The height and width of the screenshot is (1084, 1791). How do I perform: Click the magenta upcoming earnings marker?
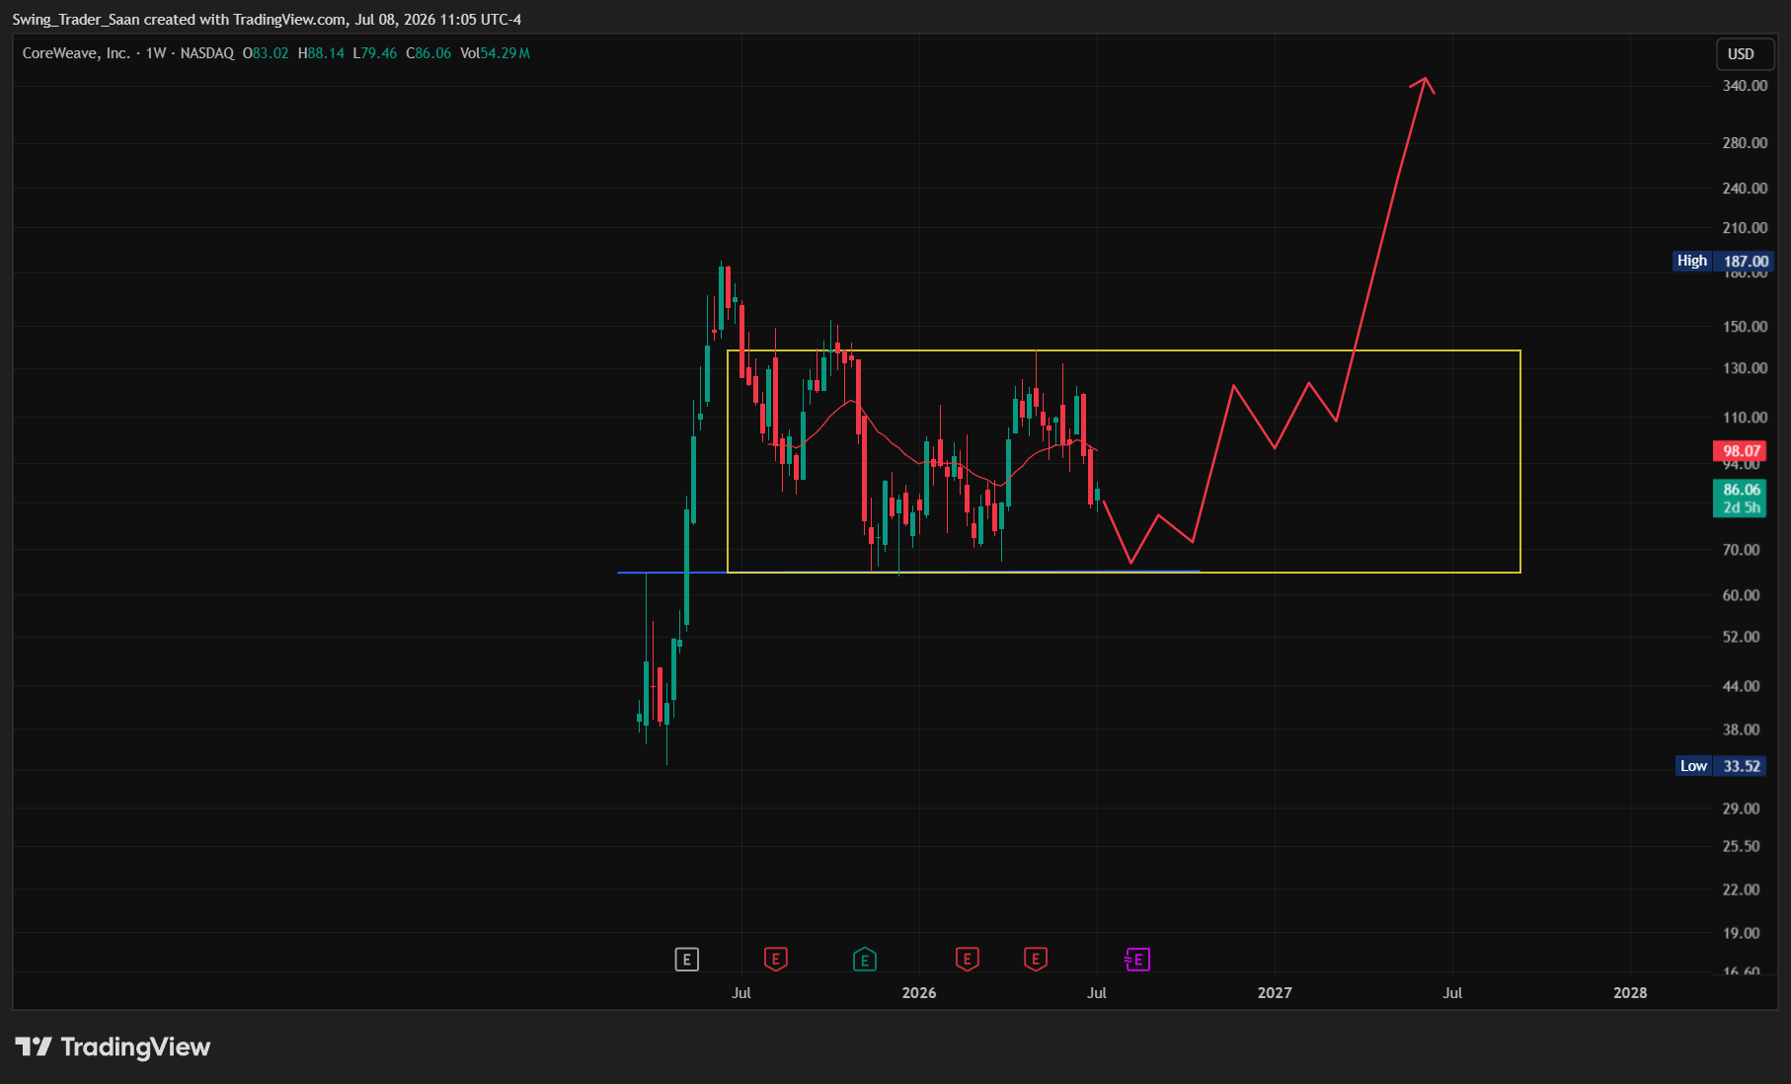(x=1137, y=959)
